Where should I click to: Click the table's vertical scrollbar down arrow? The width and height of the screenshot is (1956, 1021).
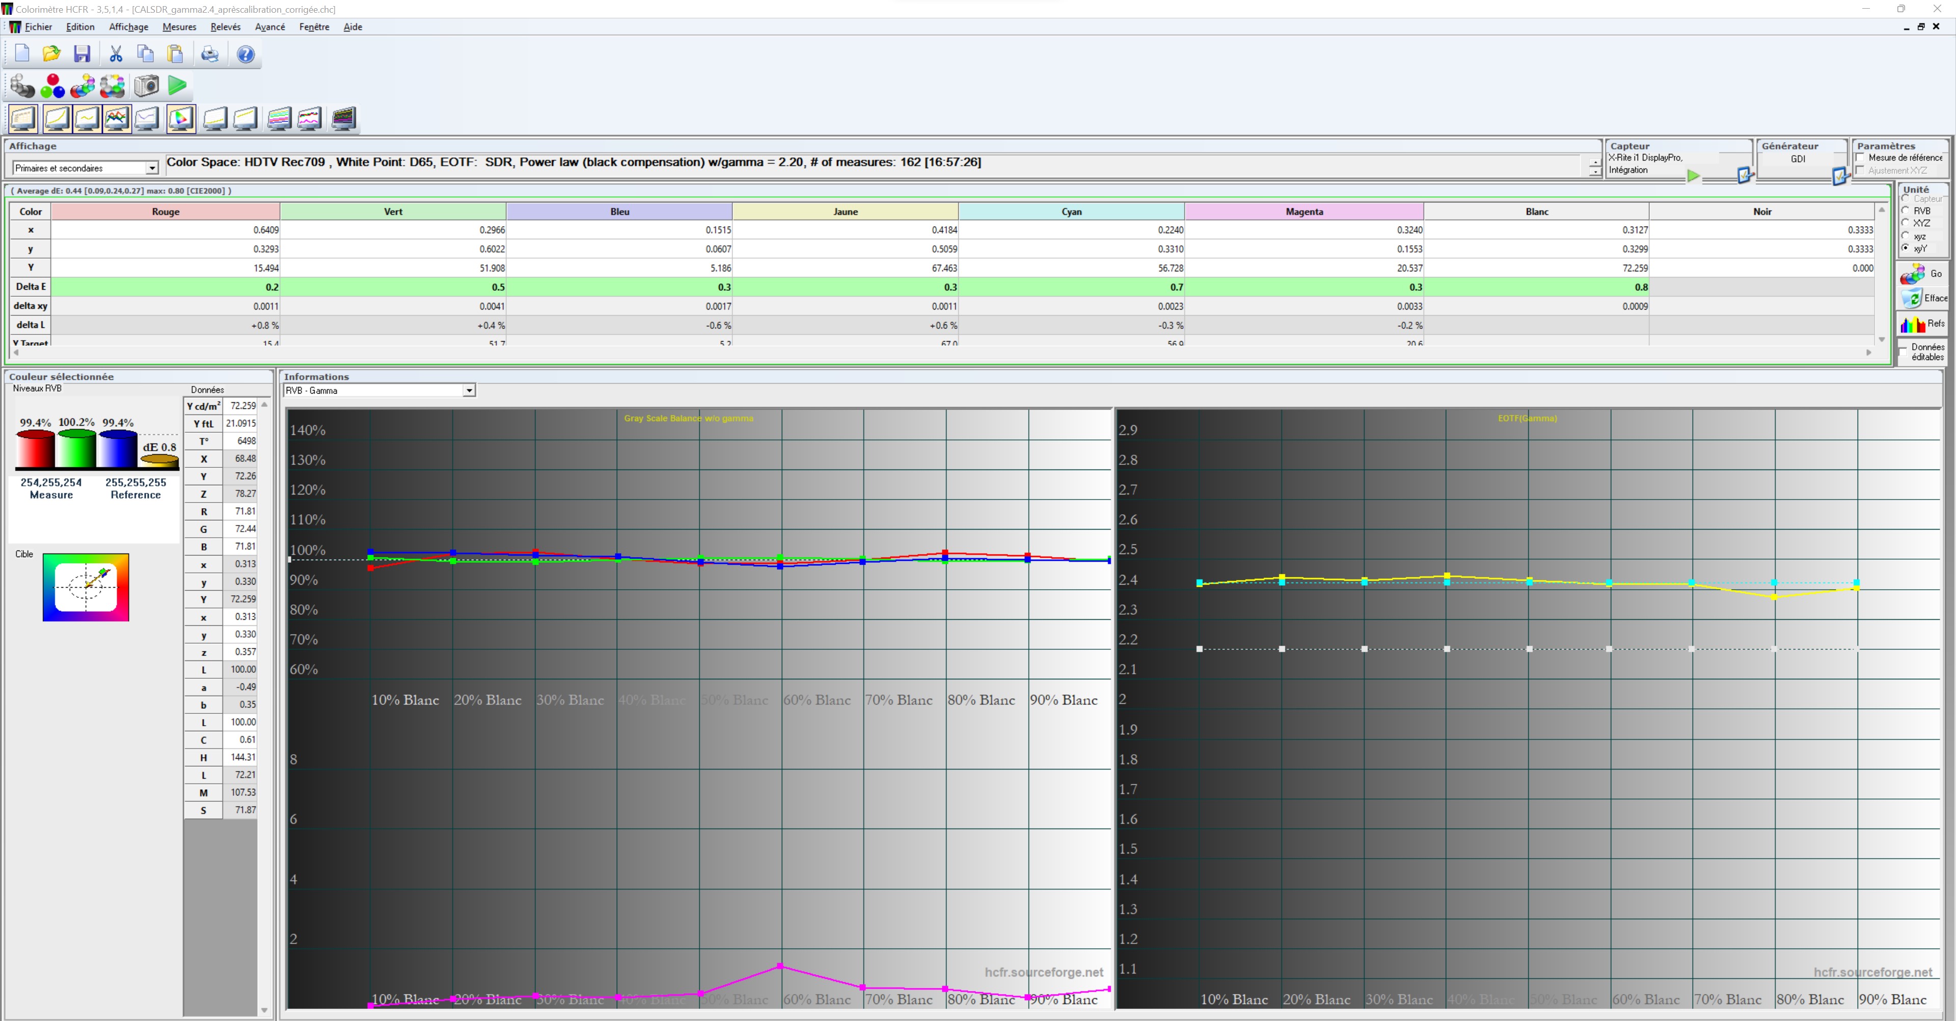[x=1882, y=339]
